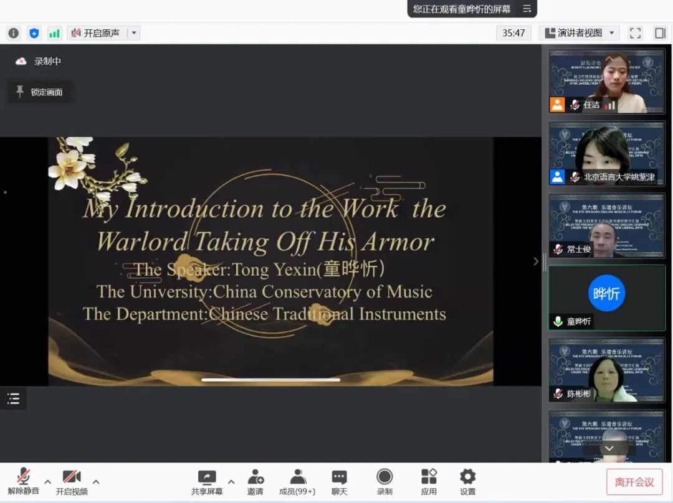This screenshot has height=503, width=673.
Task: Toggle the side panel layout icon
Action: tap(660, 33)
